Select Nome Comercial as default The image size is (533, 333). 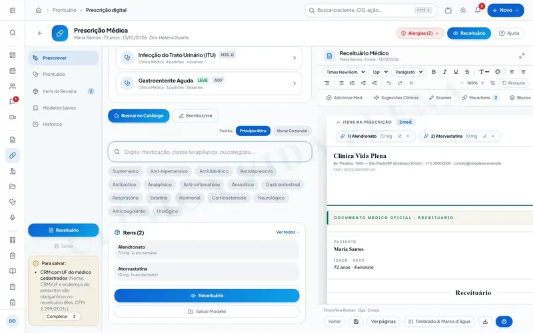(292, 131)
